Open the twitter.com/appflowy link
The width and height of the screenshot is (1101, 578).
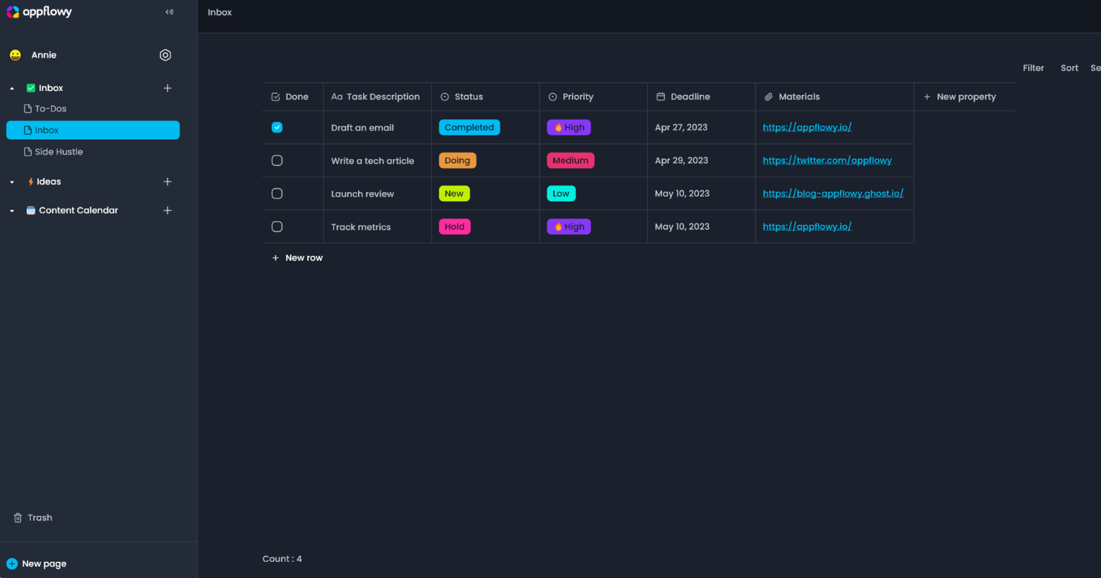(x=827, y=161)
